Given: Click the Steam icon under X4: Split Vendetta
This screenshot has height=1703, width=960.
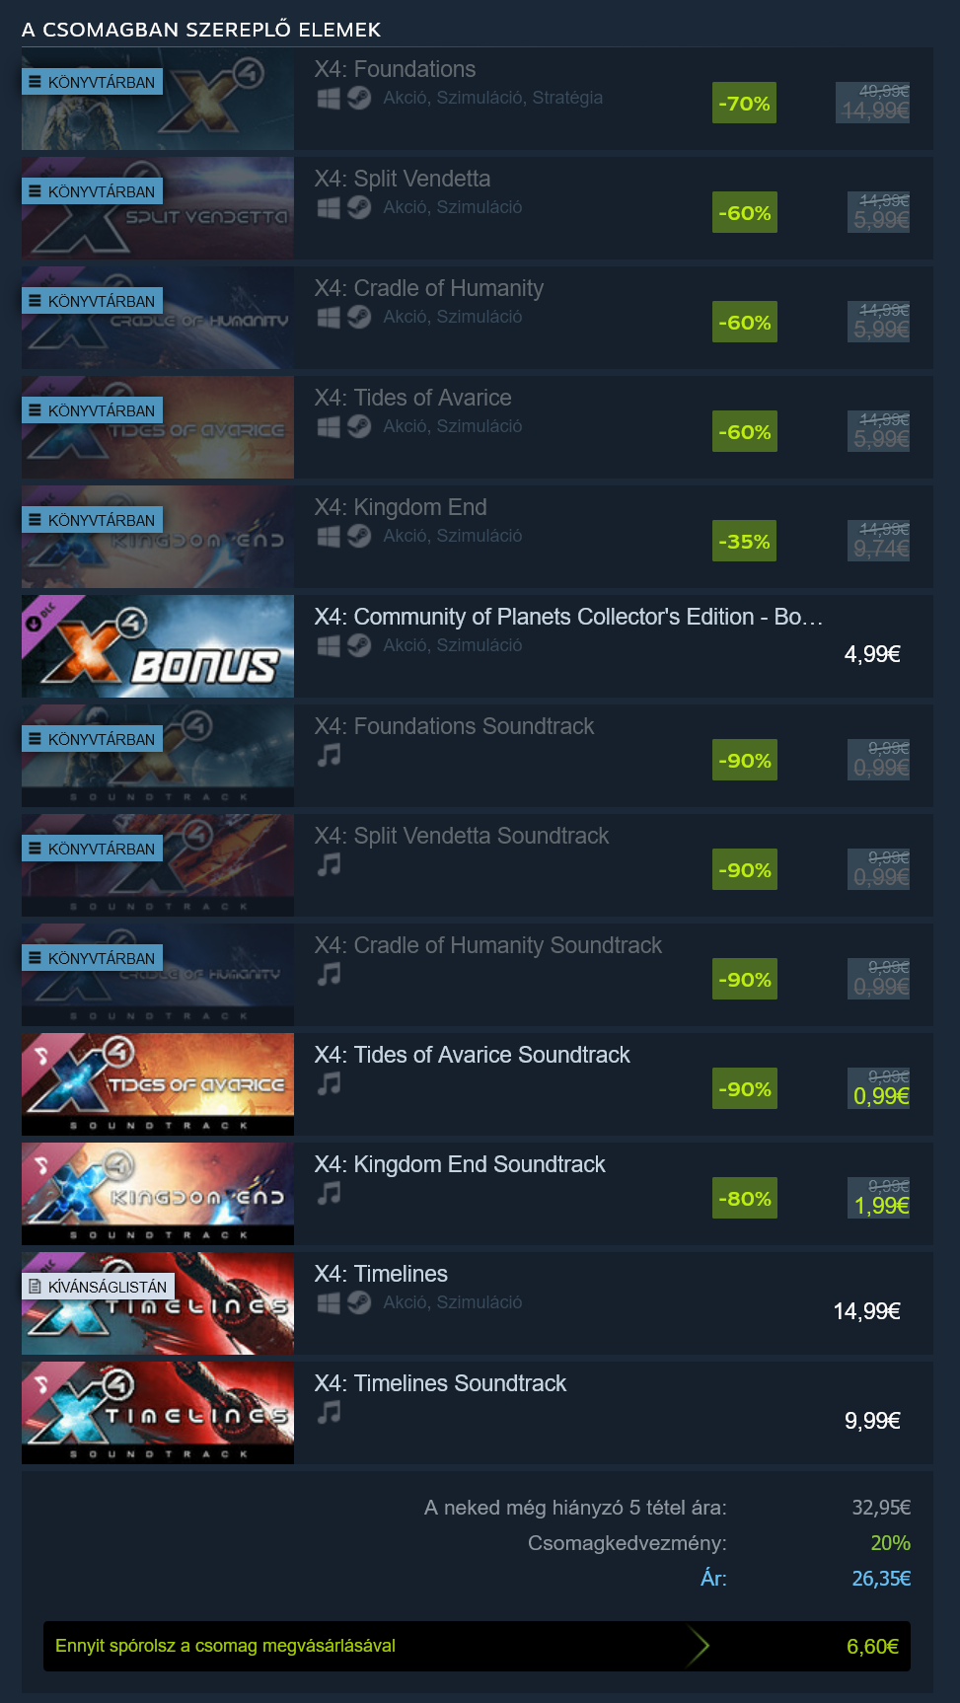Looking at the screenshot, I should point(359,207).
